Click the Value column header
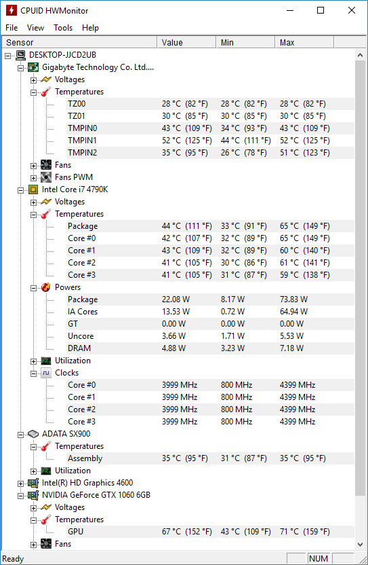 click(x=186, y=43)
